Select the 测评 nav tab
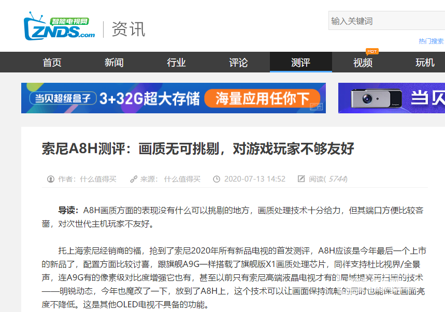 [301, 62]
